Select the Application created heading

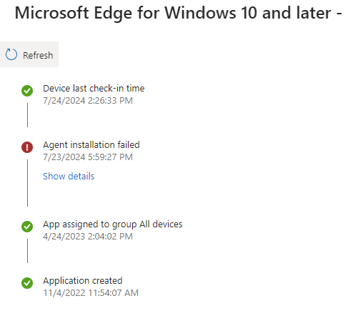point(83,281)
